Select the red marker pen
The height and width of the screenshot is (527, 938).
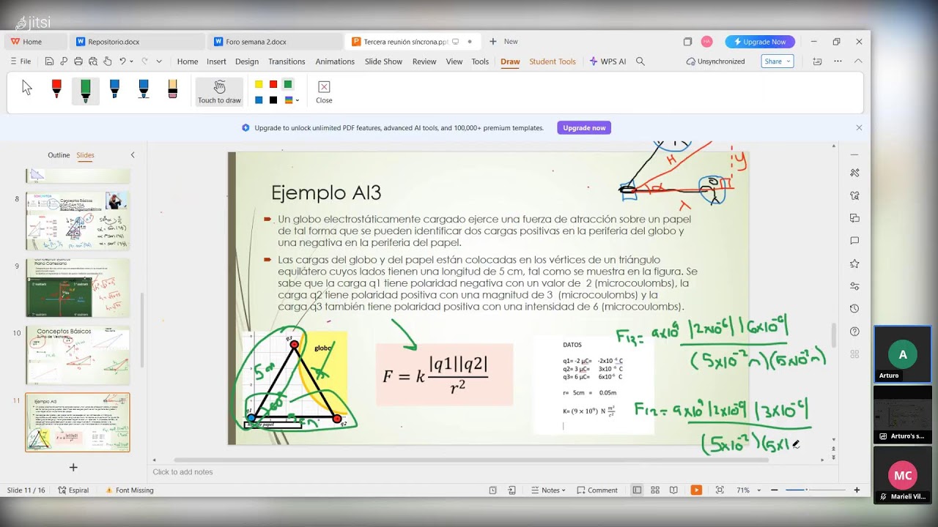pos(56,89)
